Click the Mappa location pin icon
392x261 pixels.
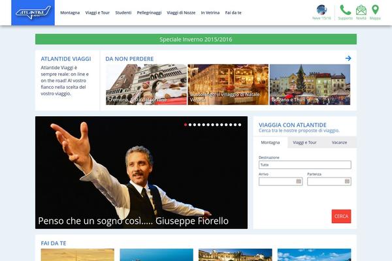pos(375,10)
